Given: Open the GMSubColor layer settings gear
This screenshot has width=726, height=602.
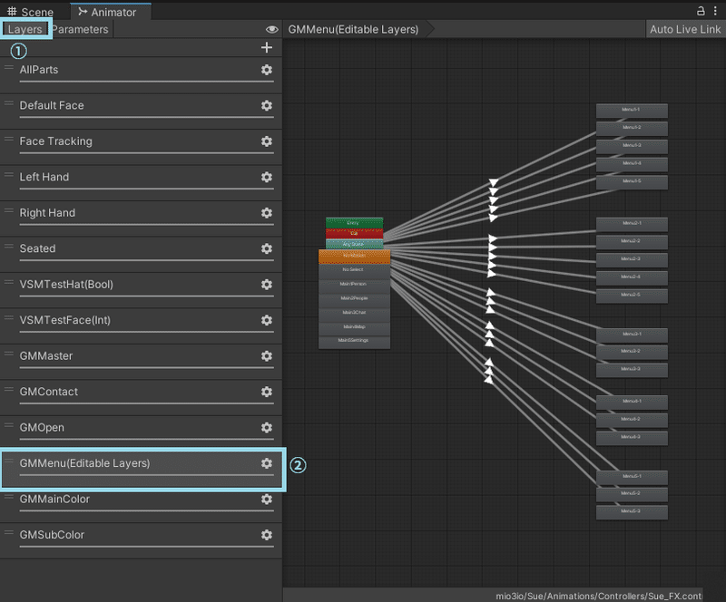Looking at the screenshot, I should [266, 535].
